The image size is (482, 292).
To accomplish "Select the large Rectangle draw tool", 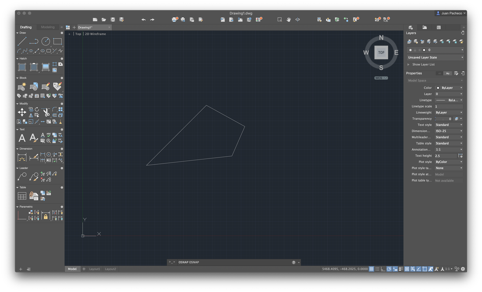I will (x=57, y=41).
